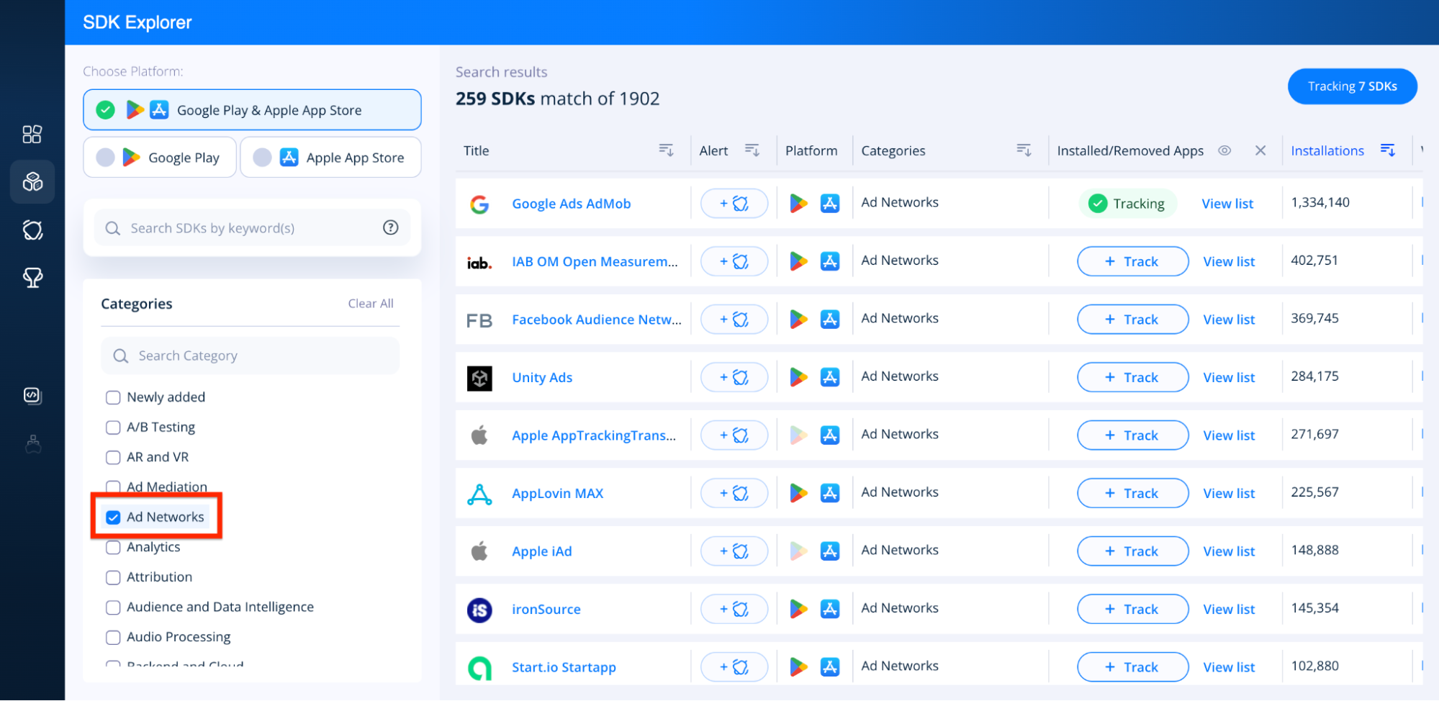Viewport: 1439px width, 701px height.
Task: Close the Installed/Removed Apps column
Action: [1260, 150]
